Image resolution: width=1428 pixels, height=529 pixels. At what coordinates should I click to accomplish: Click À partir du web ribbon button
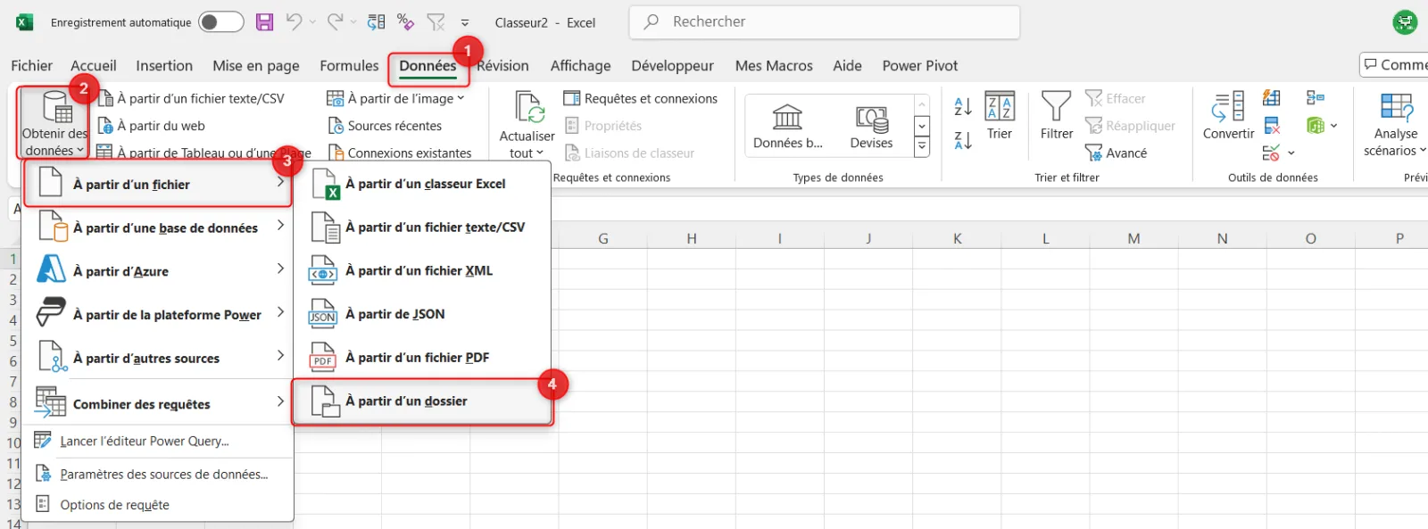(151, 126)
